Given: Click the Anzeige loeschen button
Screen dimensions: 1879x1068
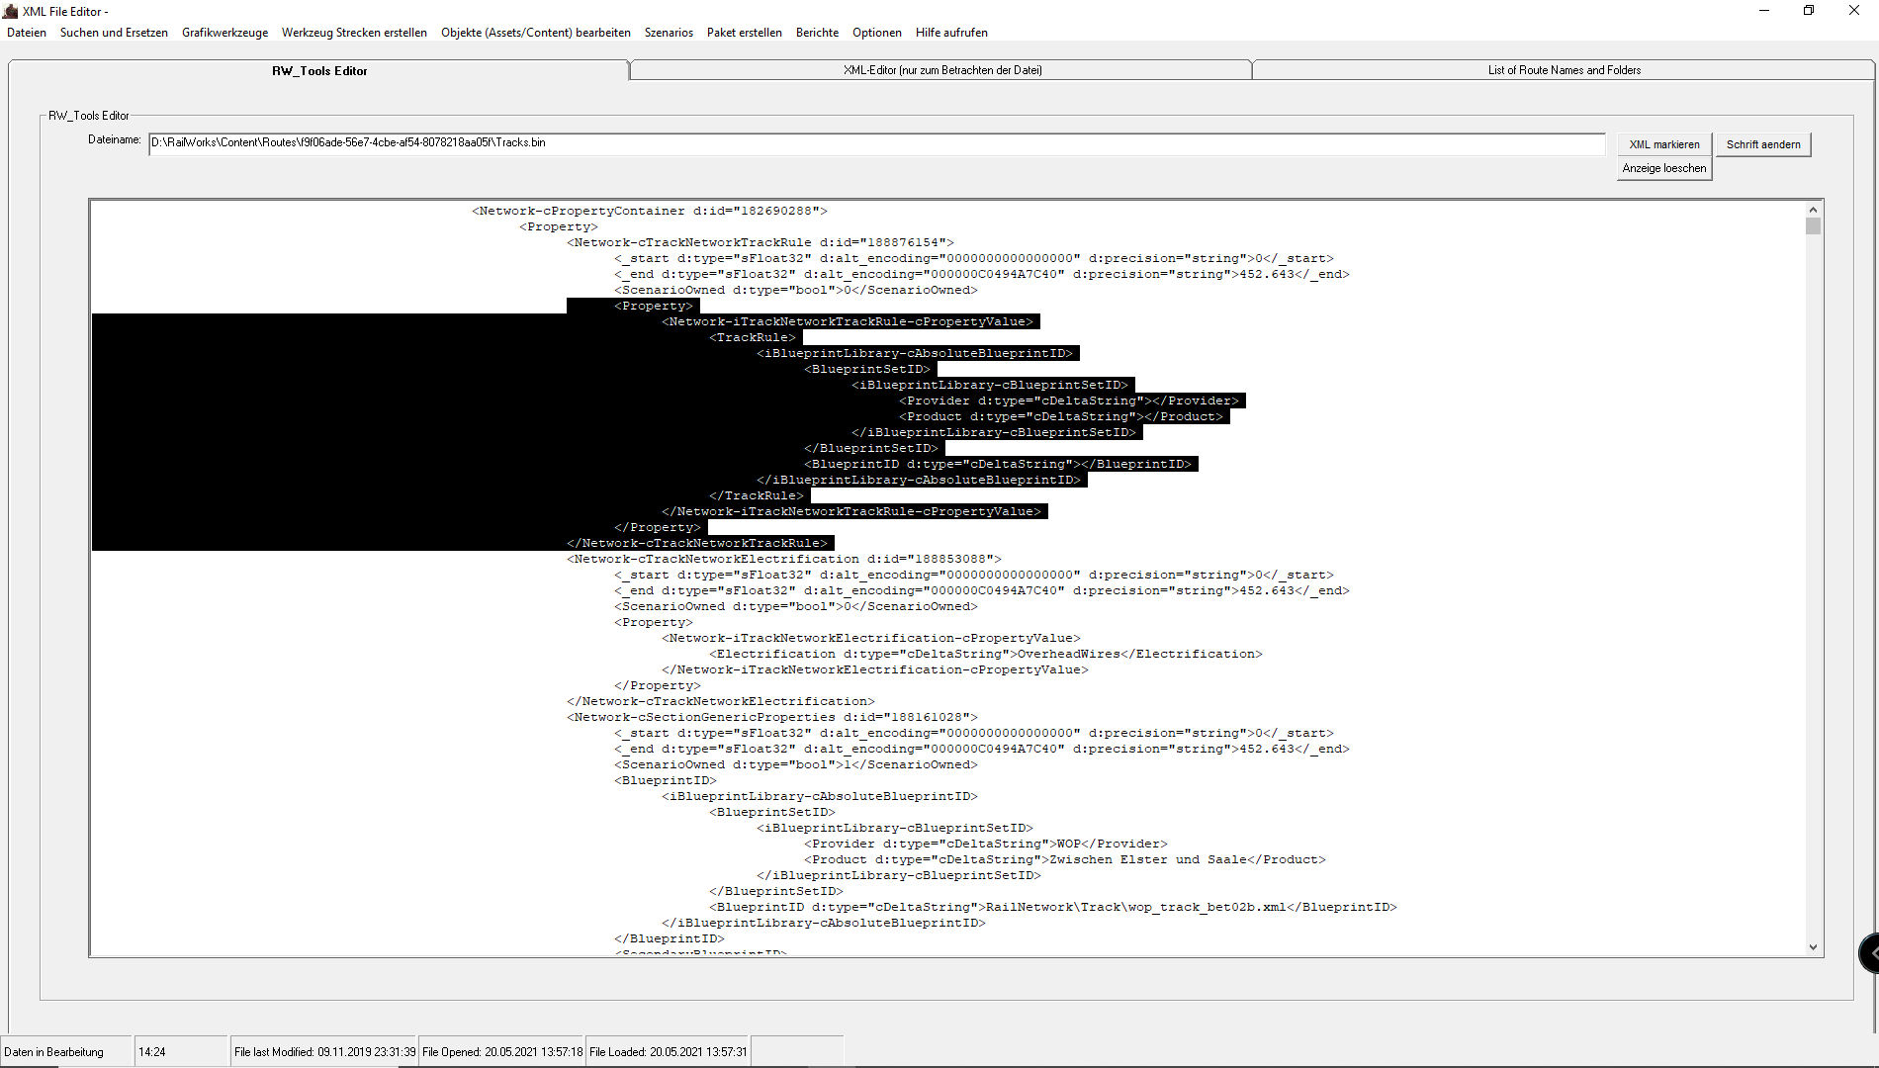Looking at the screenshot, I should tap(1664, 168).
